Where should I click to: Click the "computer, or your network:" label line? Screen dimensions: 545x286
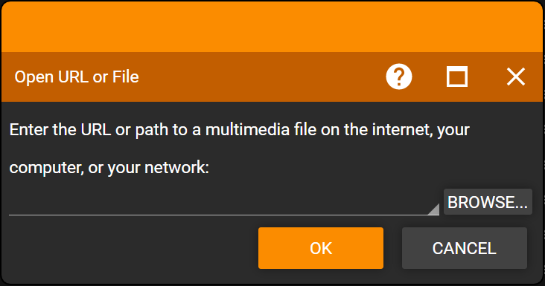[109, 168]
